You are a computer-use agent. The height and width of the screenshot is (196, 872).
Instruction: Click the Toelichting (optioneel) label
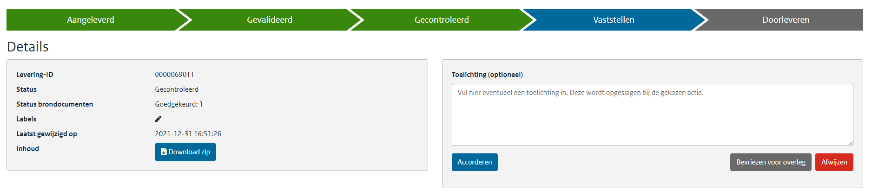[x=487, y=75]
